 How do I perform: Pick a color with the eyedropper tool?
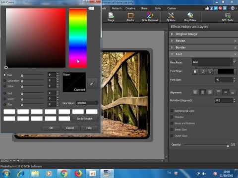pyautogui.click(x=92, y=83)
